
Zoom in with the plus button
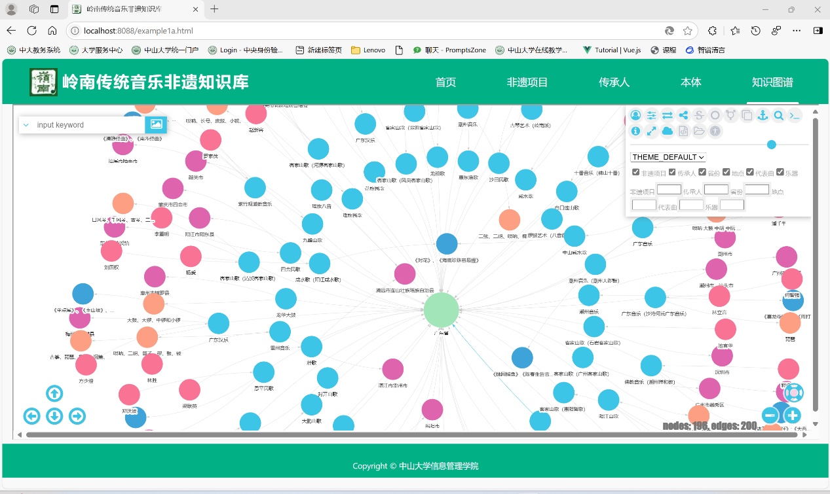coord(793,415)
